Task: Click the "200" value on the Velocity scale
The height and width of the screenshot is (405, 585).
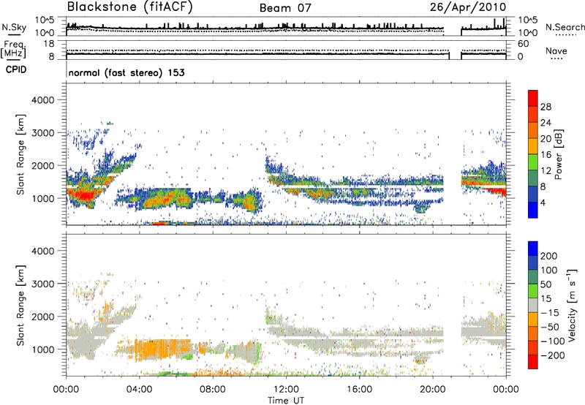Action: pos(549,256)
